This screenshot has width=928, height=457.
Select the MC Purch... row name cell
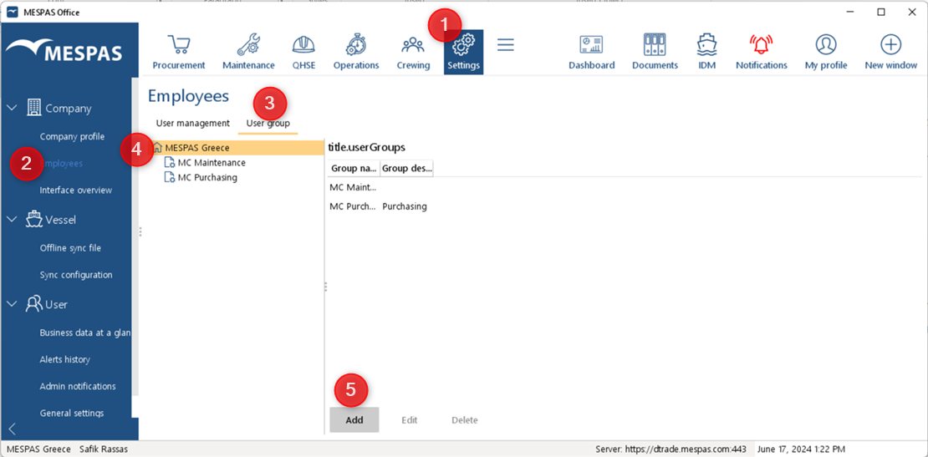[x=354, y=206]
